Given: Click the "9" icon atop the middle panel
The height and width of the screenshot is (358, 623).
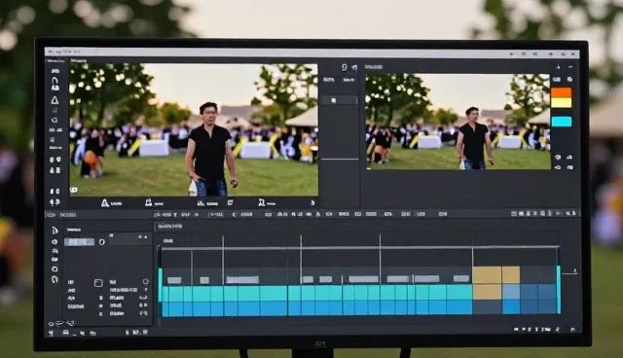Looking at the screenshot, I should pyautogui.click(x=344, y=67).
